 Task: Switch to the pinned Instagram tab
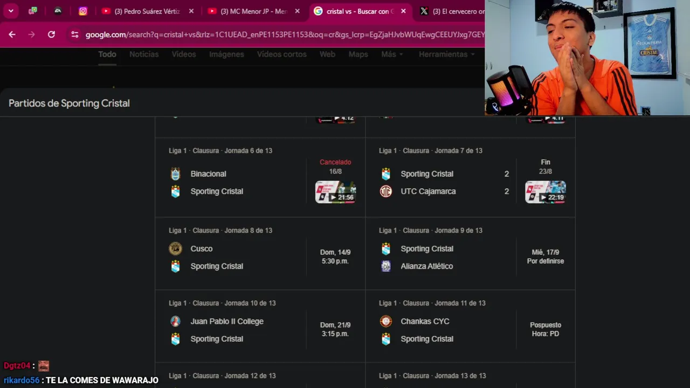(x=82, y=11)
